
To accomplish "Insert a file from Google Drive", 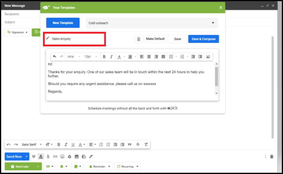I will click(x=69, y=157).
